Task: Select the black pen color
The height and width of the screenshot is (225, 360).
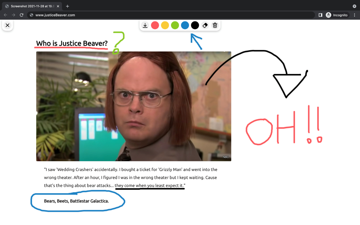Action: 195,25
